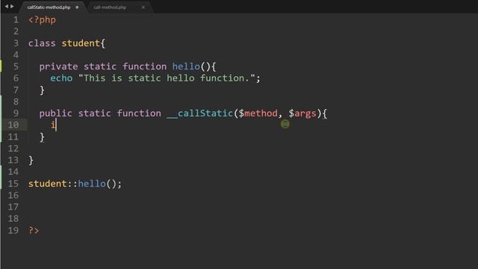Click the '$method' parameter

click(x=258, y=114)
